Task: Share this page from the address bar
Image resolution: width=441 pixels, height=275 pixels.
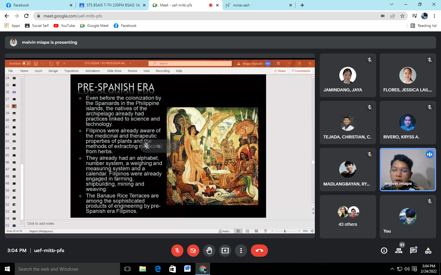Action: [393, 16]
